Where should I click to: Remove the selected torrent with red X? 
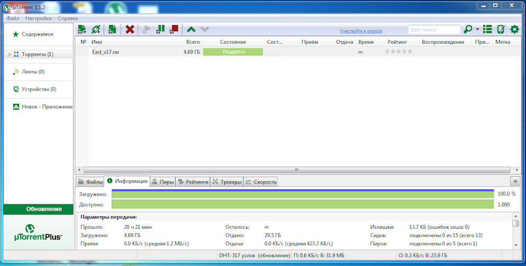tap(130, 30)
